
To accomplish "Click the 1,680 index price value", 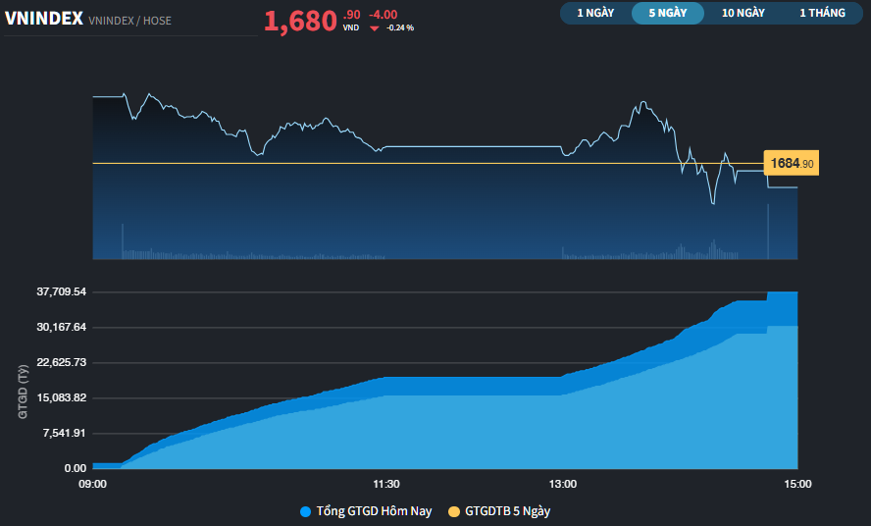I will pos(300,22).
